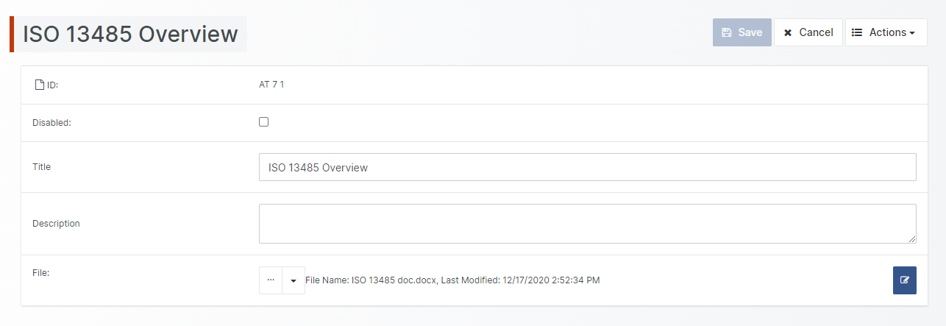Viewport: 946px width, 326px height.
Task: Click the File field label
Action: coord(40,272)
